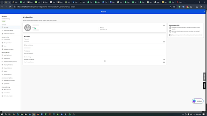Open the notification center icon

[x=204, y=114]
